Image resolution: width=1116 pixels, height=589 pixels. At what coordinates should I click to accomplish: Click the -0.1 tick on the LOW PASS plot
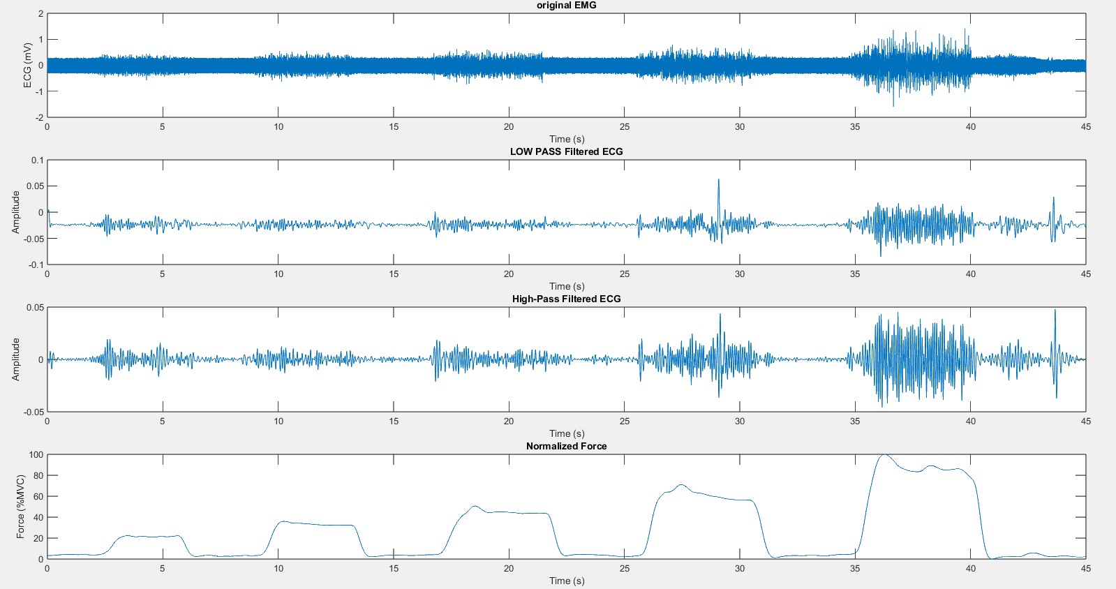point(35,264)
